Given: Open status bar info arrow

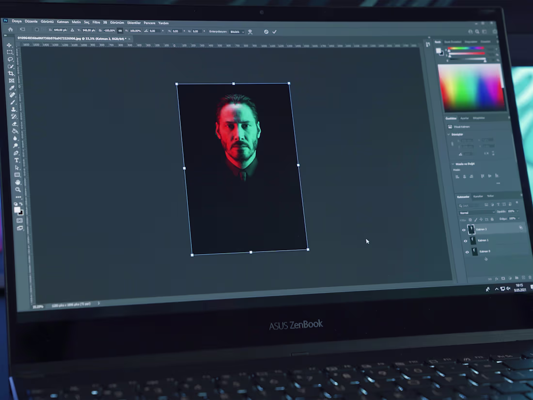Looking at the screenshot, I should (98, 303).
